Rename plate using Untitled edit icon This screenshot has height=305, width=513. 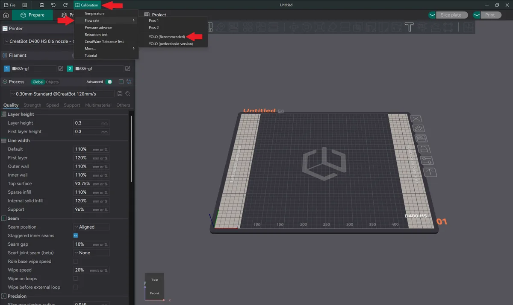click(281, 111)
